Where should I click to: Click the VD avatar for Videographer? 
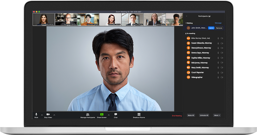(188, 77)
